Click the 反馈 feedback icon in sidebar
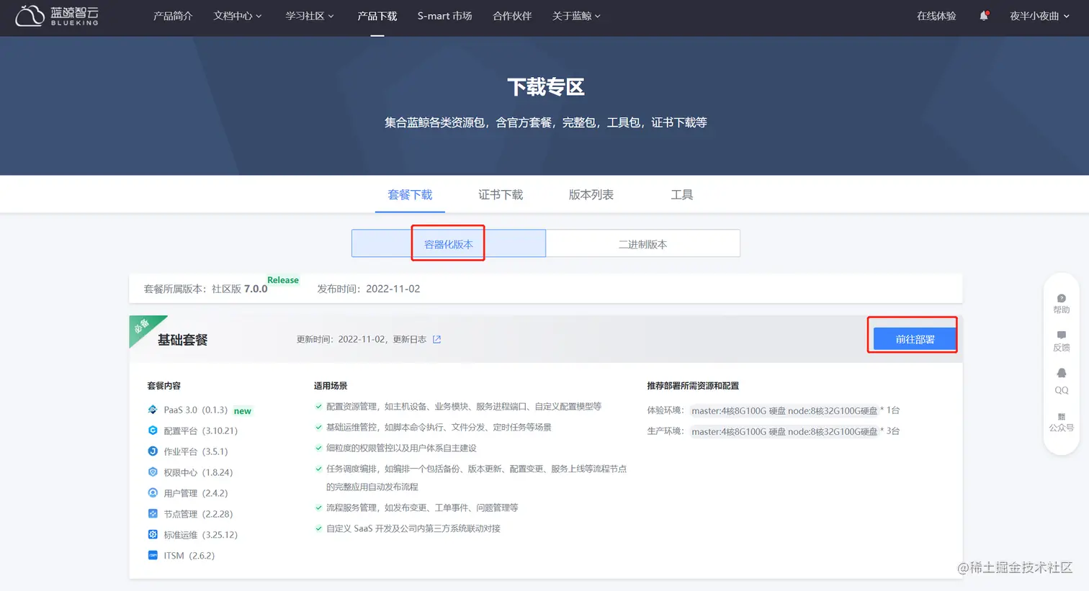This screenshot has height=591, width=1089. (1062, 335)
